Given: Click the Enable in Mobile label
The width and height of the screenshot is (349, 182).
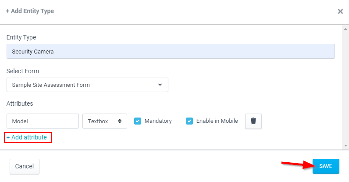Looking at the screenshot, I should click(x=217, y=121).
